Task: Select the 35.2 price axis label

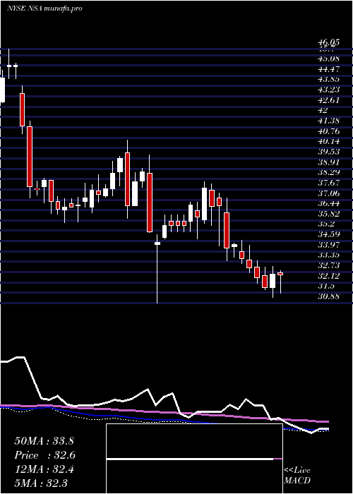Action: click(326, 224)
